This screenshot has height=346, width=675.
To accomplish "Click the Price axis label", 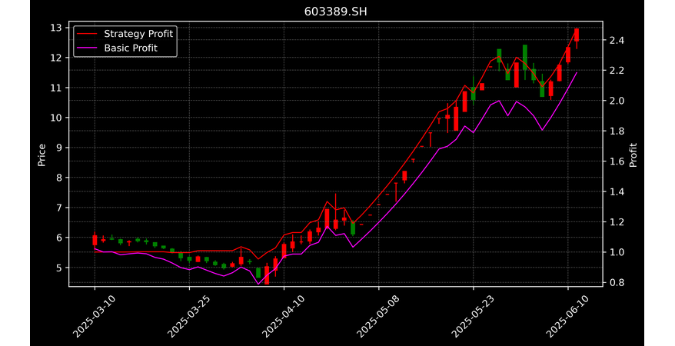I will click(x=42, y=155).
